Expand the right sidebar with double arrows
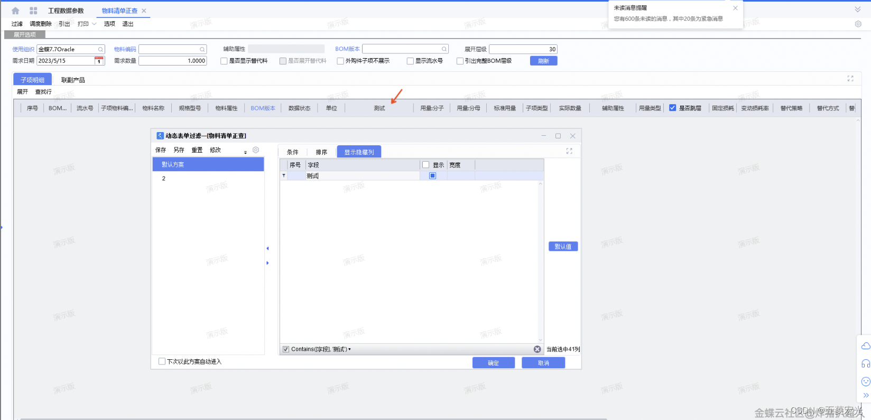Image resolution: width=871 pixels, height=420 pixels. (866, 395)
